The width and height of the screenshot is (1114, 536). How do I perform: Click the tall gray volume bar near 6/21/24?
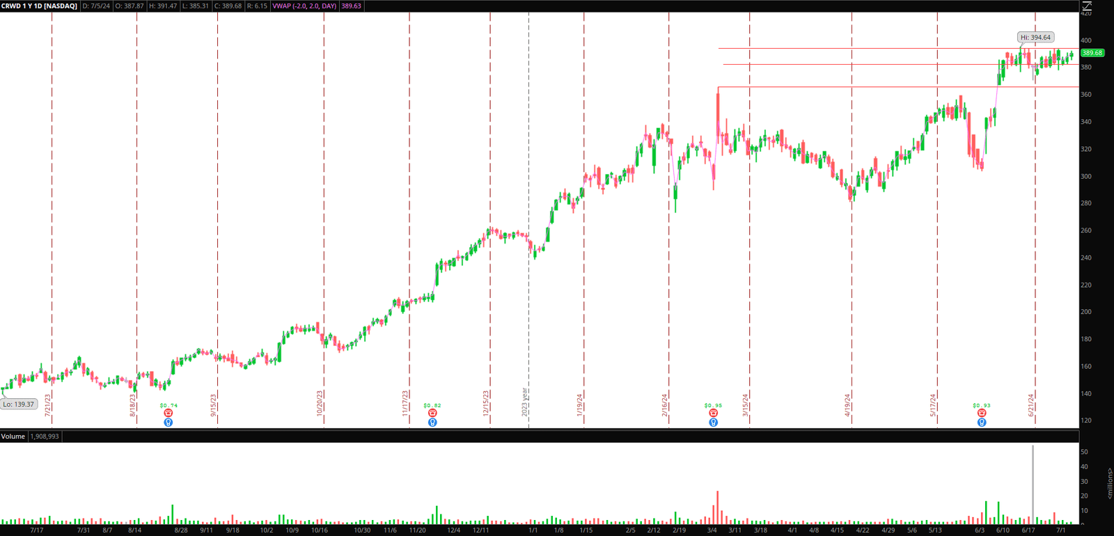point(1033,484)
